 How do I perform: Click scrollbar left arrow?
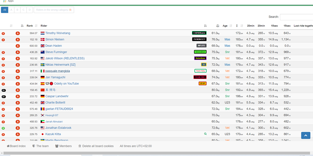coord(2,153)
